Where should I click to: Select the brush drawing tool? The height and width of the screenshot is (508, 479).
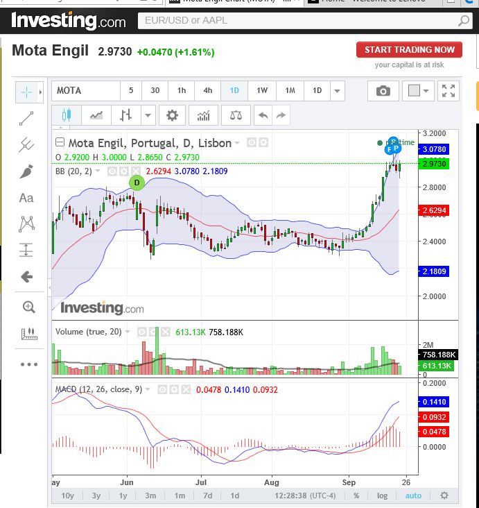[26, 171]
